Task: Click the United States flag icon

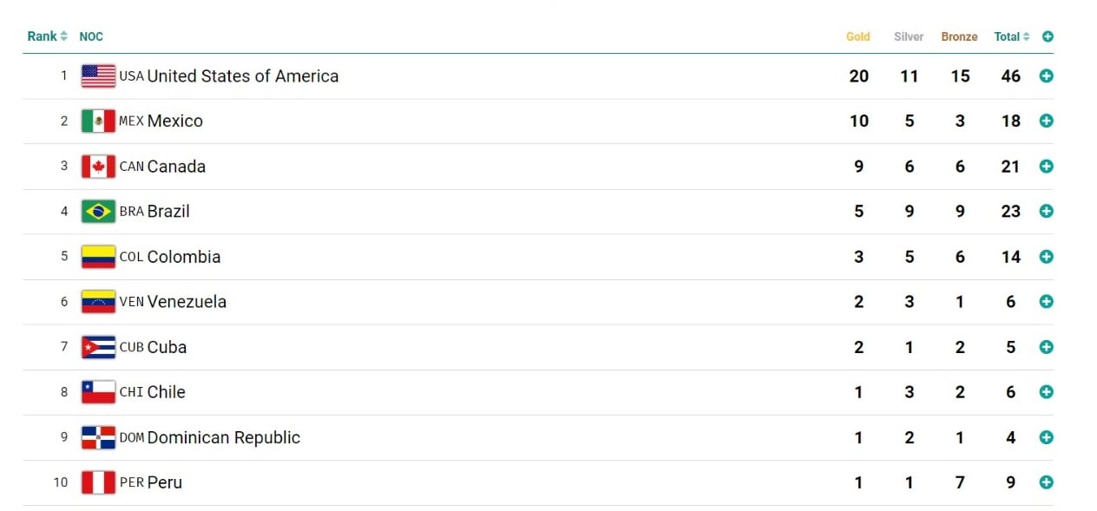Action: pos(97,75)
